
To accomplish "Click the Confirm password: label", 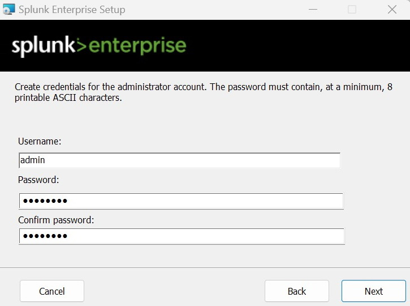I will pyautogui.click(x=56, y=220).
